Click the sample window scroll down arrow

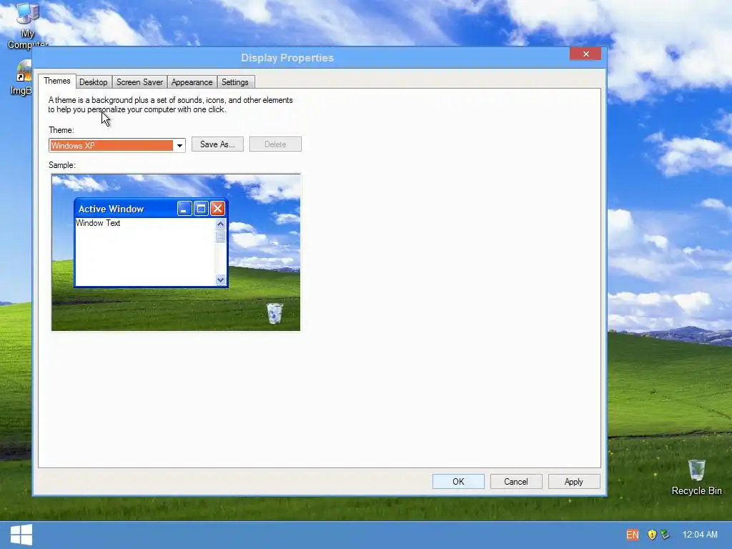(x=220, y=280)
